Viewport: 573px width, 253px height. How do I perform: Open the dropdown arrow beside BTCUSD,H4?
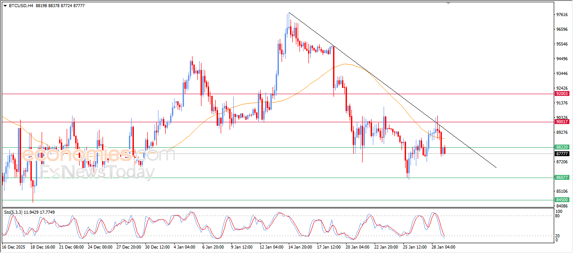click(5, 5)
